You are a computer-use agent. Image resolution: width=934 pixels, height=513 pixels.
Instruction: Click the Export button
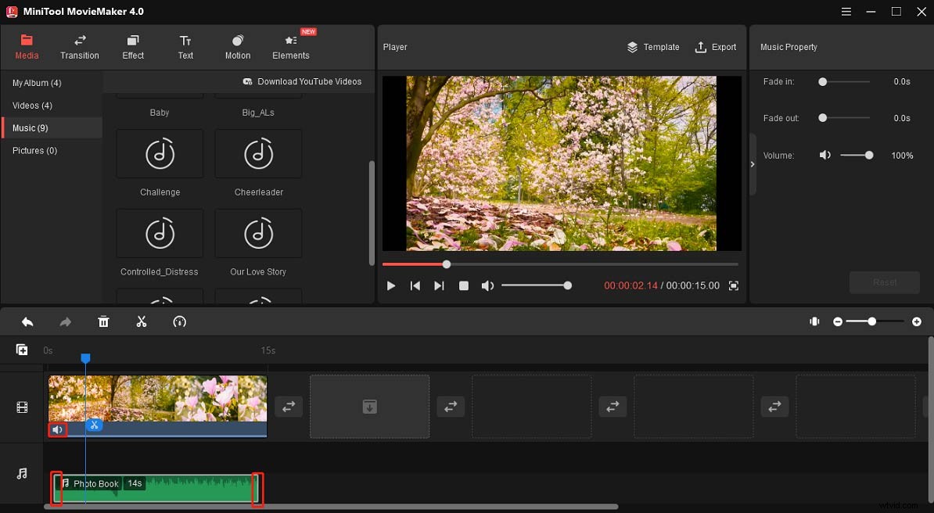tap(716, 47)
